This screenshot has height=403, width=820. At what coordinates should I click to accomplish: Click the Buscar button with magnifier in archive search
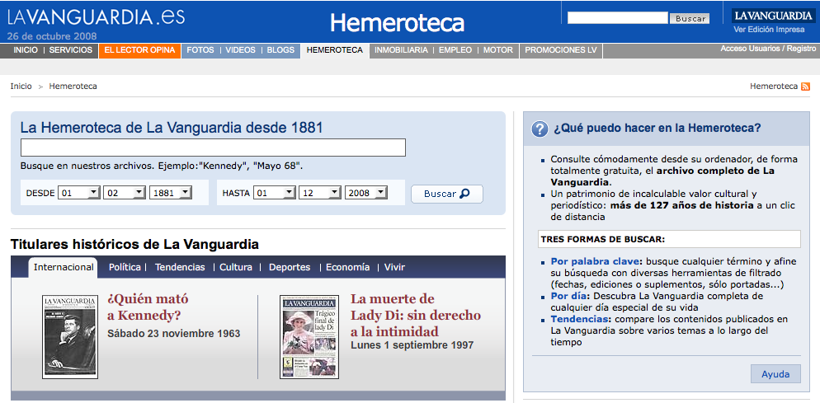tap(447, 194)
